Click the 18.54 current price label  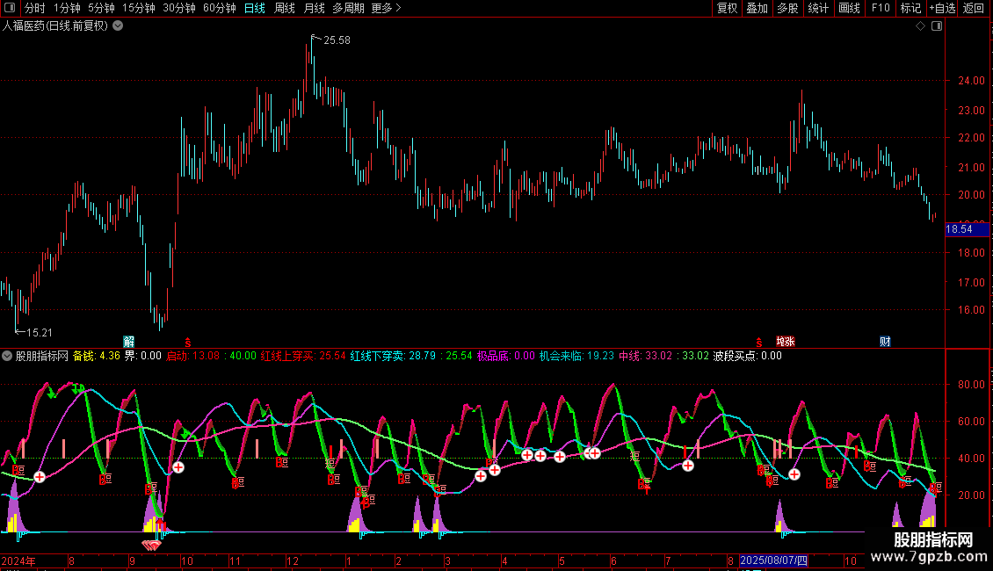pos(959,229)
